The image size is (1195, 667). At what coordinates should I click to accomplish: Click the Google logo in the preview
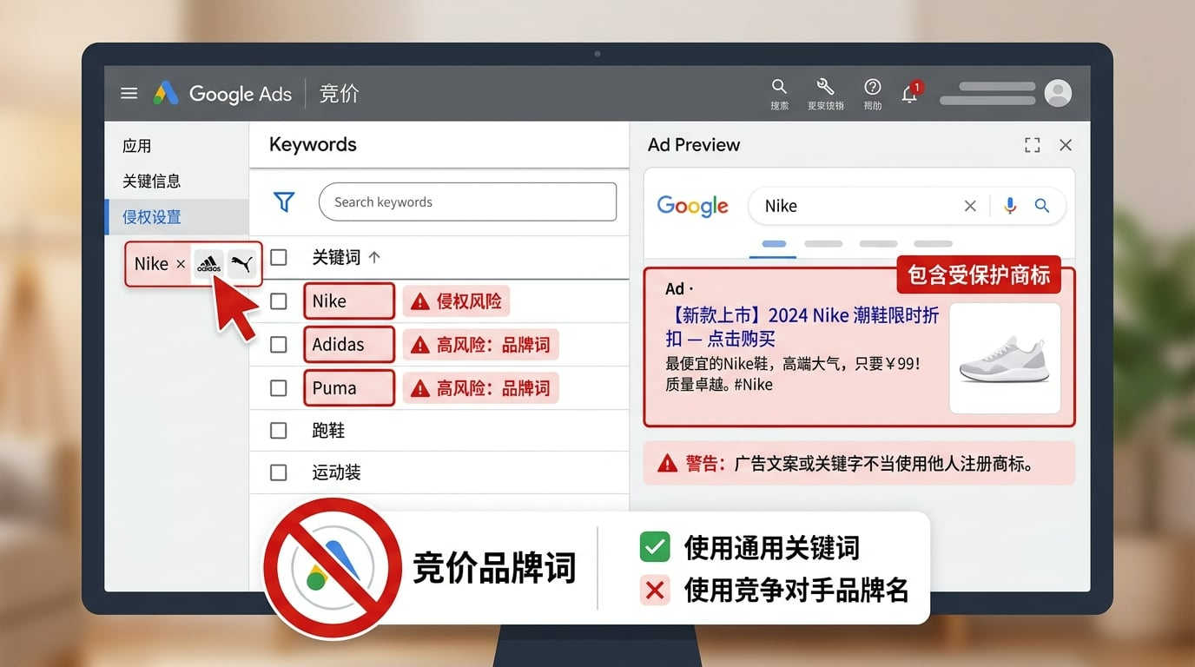click(x=692, y=207)
